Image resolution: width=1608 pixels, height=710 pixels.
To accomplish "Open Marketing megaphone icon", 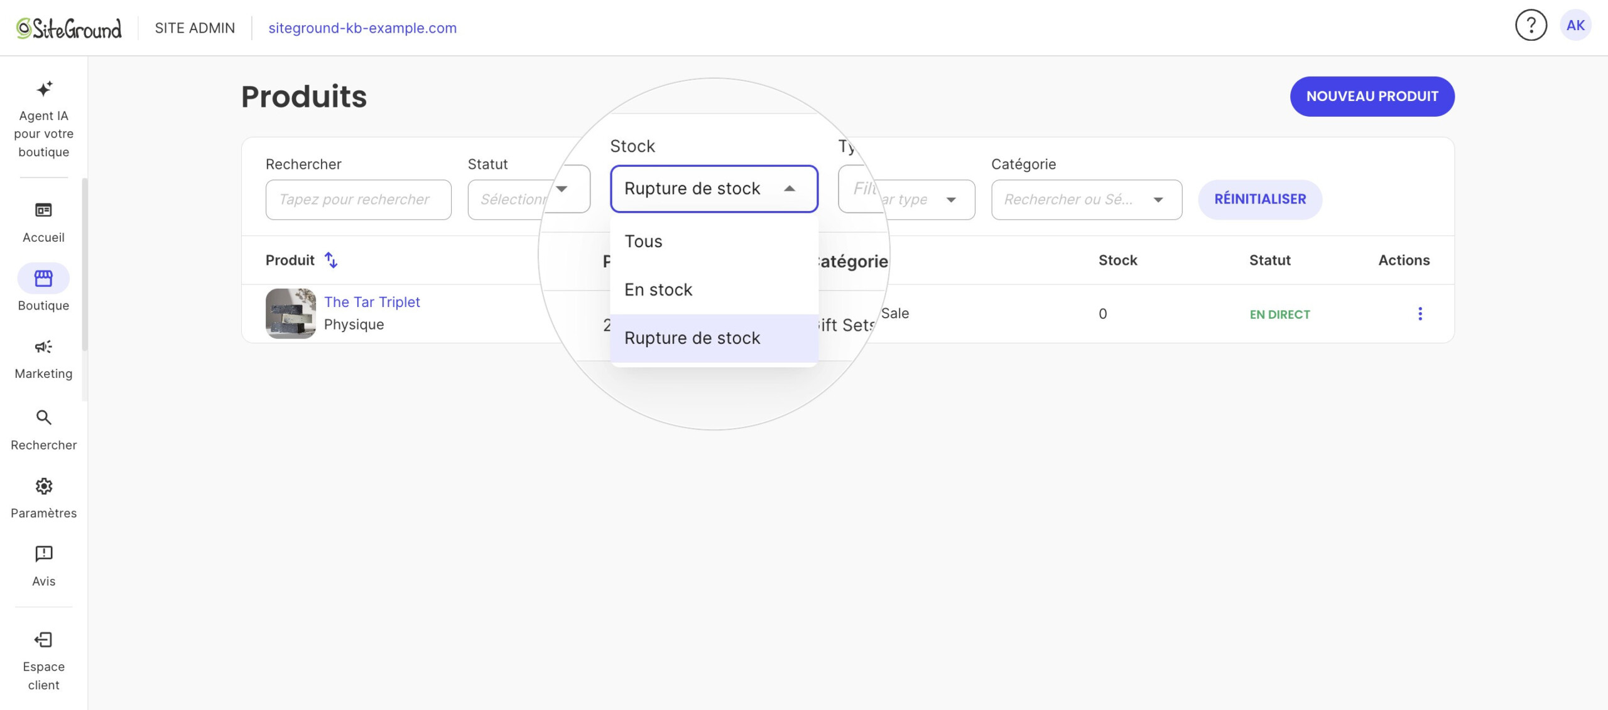I will click(43, 347).
